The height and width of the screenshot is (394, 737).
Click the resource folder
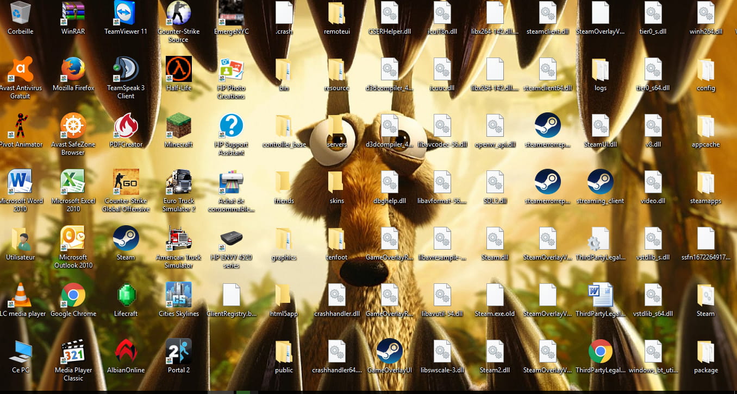click(336, 69)
